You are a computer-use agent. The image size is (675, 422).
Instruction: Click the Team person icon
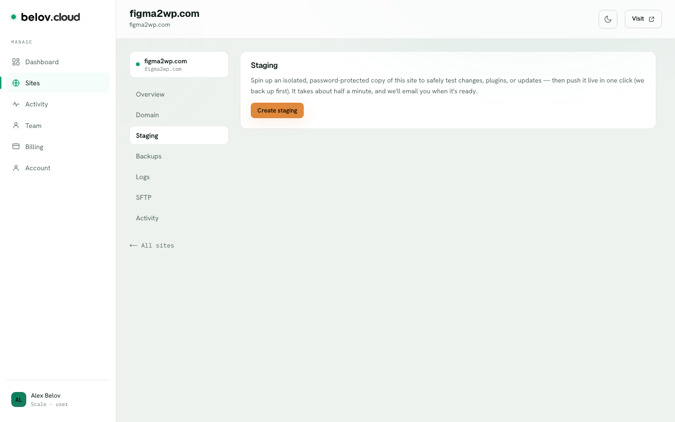[x=16, y=126]
